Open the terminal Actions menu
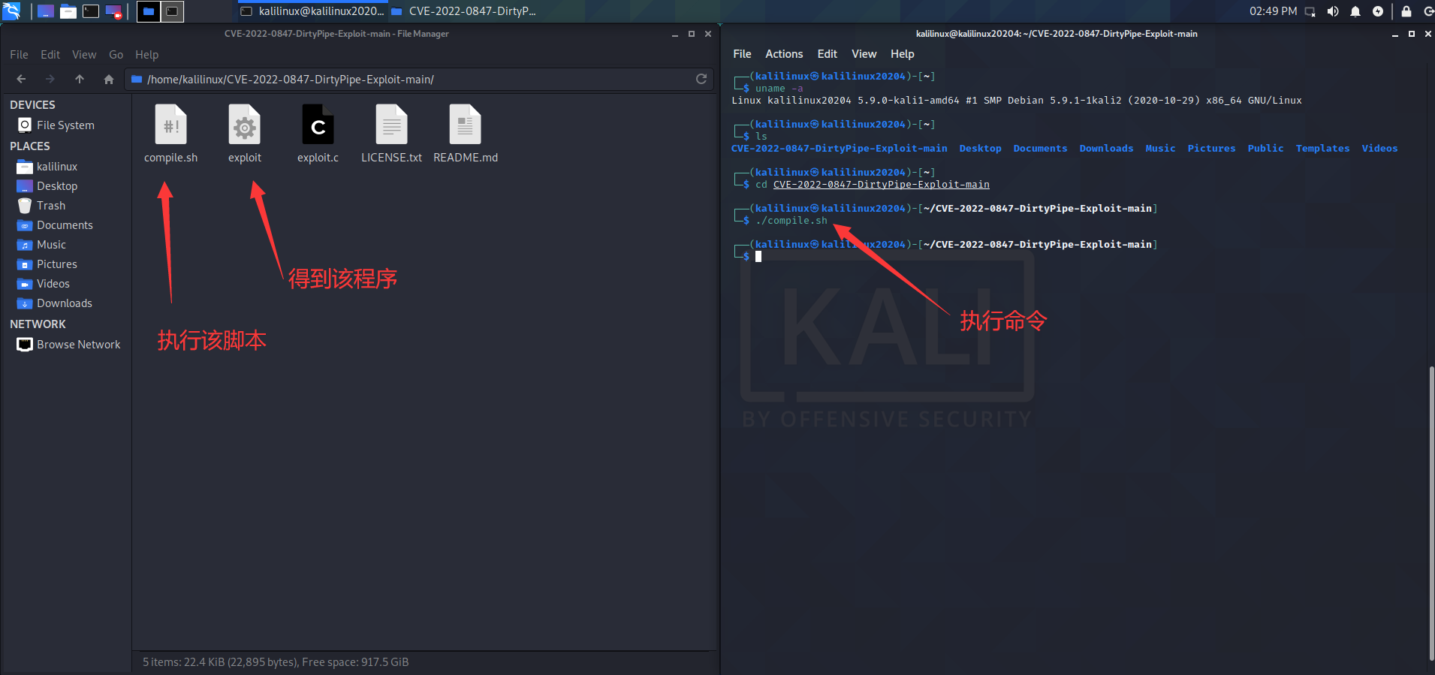 click(784, 54)
